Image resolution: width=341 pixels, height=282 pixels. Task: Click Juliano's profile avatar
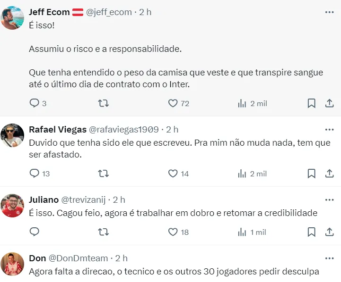tap(12, 206)
